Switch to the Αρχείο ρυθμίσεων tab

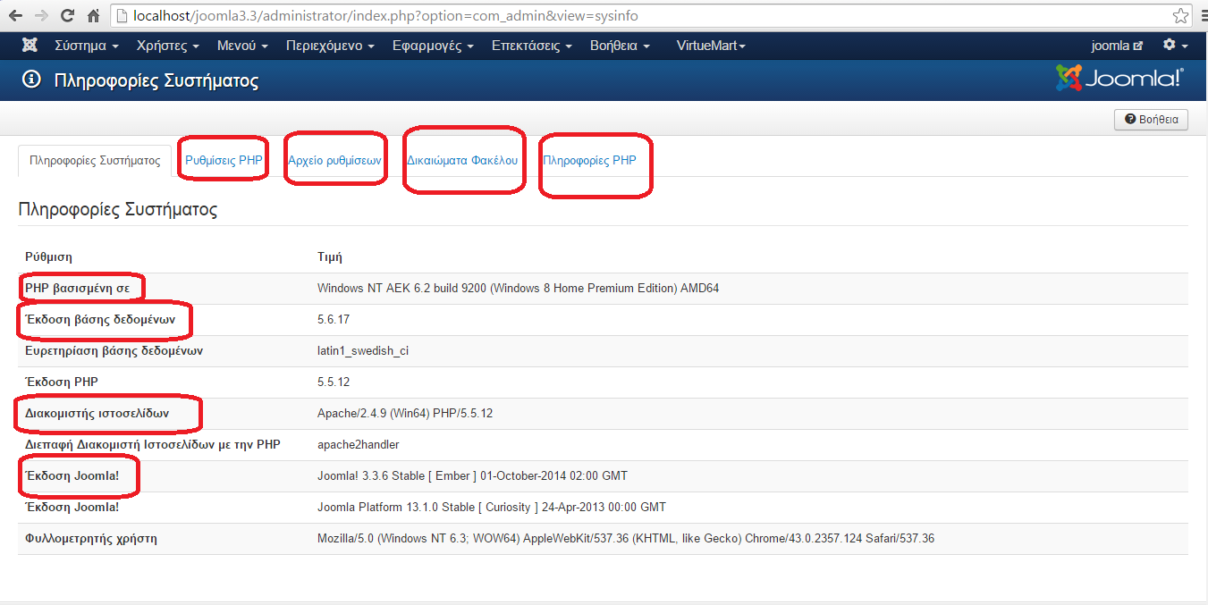tap(334, 161)
